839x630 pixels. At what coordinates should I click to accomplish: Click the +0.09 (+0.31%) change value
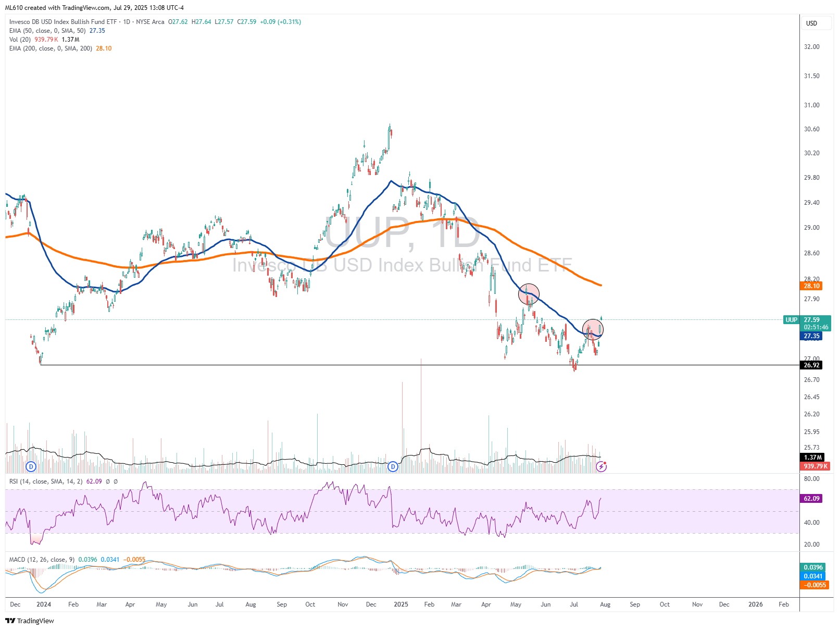point(281,22)
